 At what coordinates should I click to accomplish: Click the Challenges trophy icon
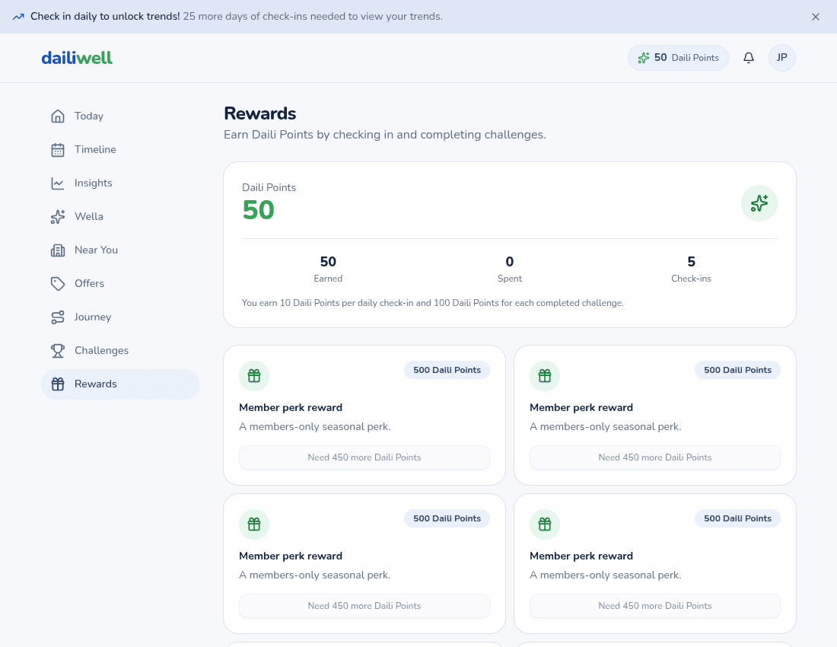coord(58,351)
